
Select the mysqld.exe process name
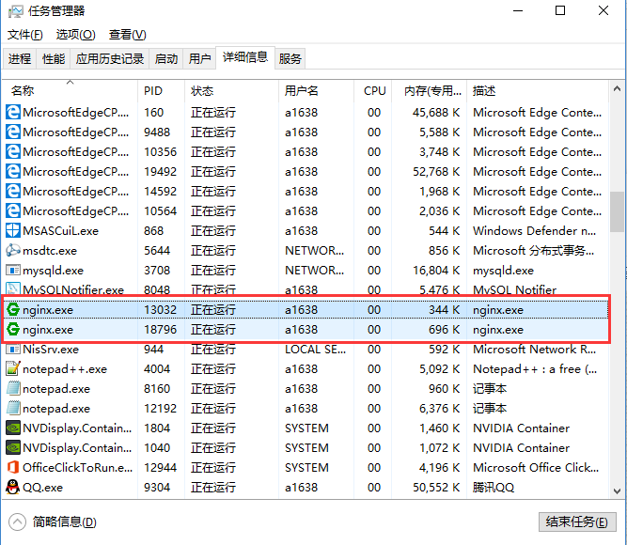click(x=53, y=271)
